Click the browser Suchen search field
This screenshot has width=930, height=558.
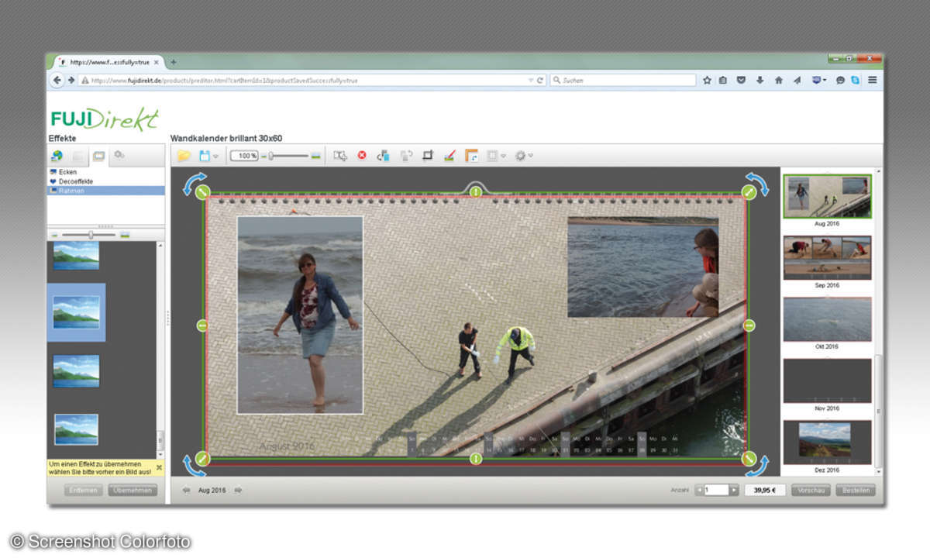622,80
